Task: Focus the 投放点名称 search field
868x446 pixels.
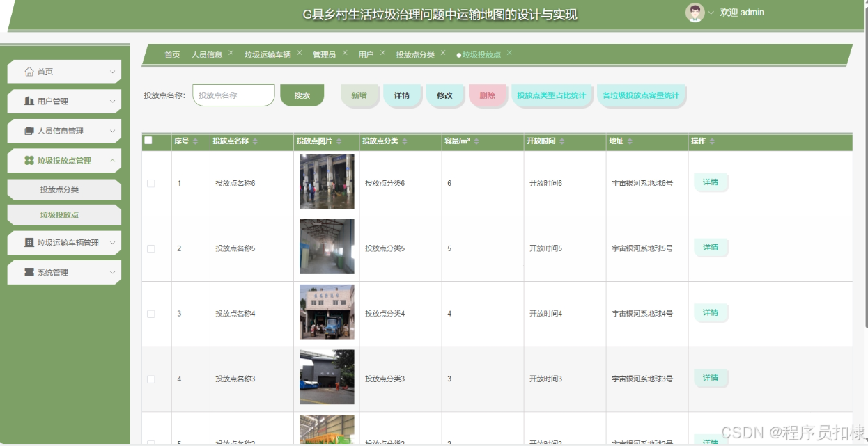Action: tap(233, 95)
